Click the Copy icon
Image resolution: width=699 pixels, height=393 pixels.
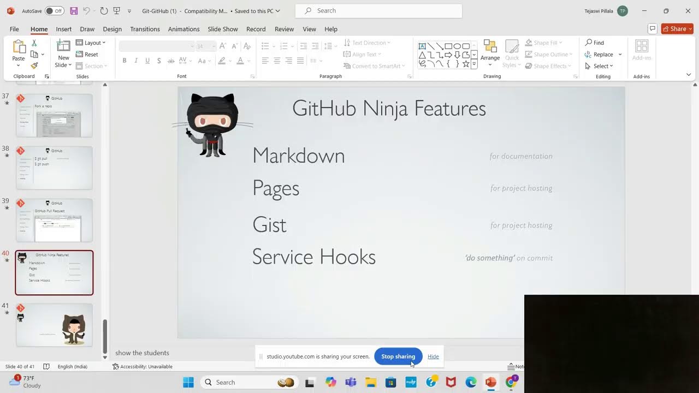click(x=34, y=54)
